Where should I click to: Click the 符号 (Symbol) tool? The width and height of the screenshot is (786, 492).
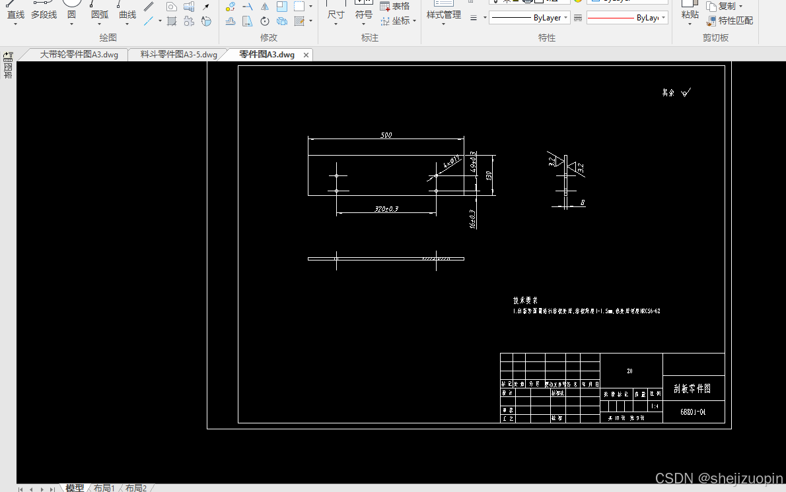364,10
